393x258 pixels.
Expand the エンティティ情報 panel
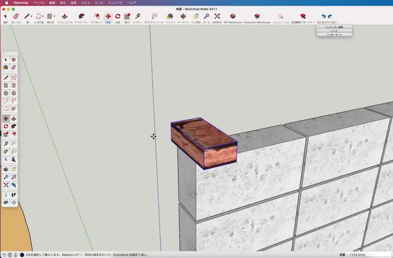coord(334,27)
